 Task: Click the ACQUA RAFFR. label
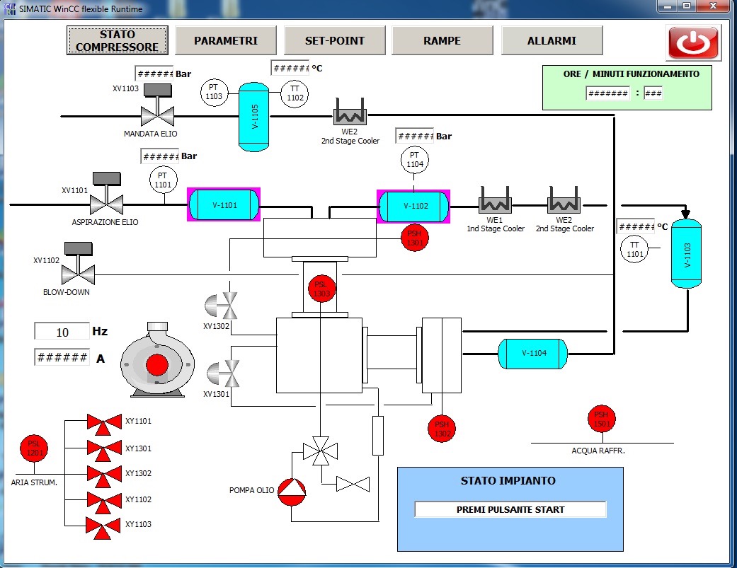click(598, 451)
